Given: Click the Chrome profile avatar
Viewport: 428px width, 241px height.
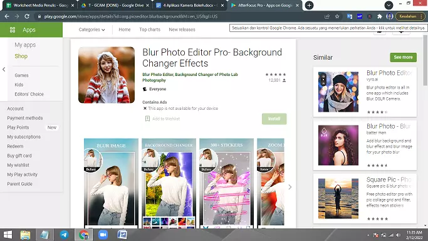Looking at the screenshot, I should pos(390,16).
